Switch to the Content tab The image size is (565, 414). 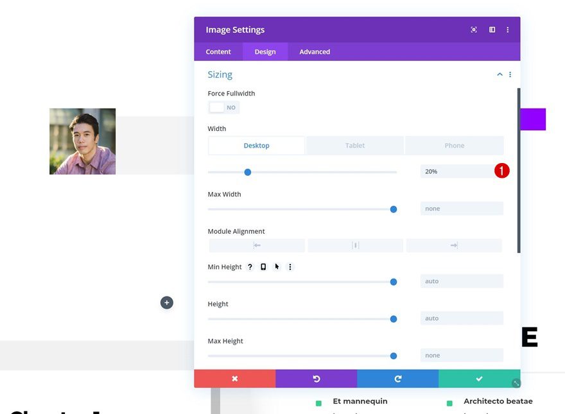pos(218,52)
